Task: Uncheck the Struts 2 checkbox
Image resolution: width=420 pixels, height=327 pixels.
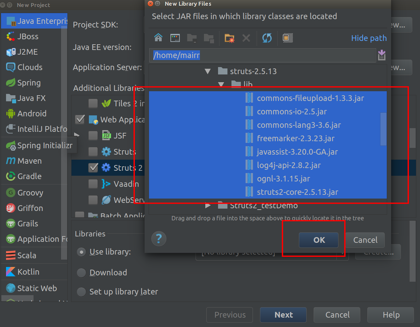Action: pos(93,168)
